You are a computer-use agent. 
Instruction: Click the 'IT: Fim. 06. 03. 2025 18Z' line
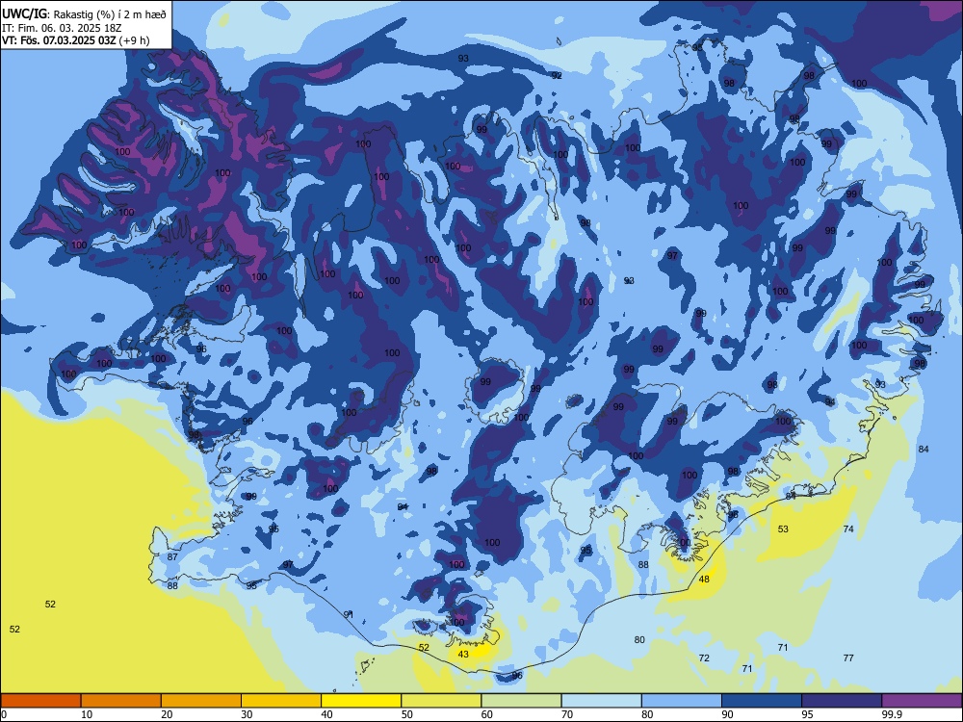(62, 28)
